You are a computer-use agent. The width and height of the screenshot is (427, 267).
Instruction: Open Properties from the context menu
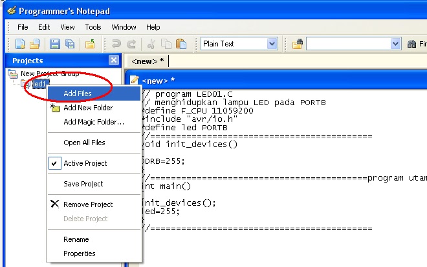click(x=94, y=253)
